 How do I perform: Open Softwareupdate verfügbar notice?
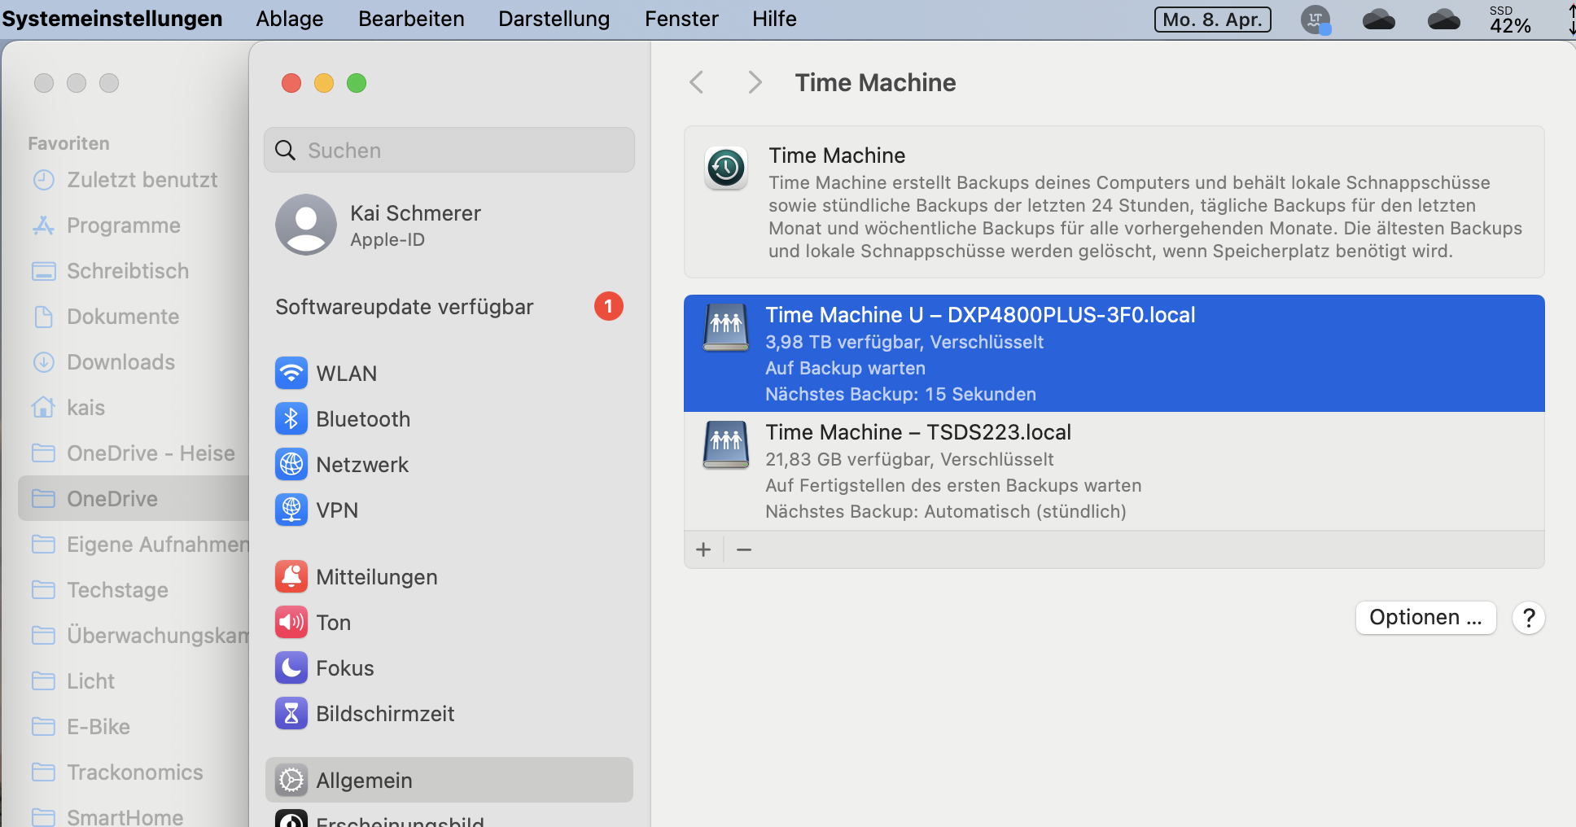(x=449, y=307)
